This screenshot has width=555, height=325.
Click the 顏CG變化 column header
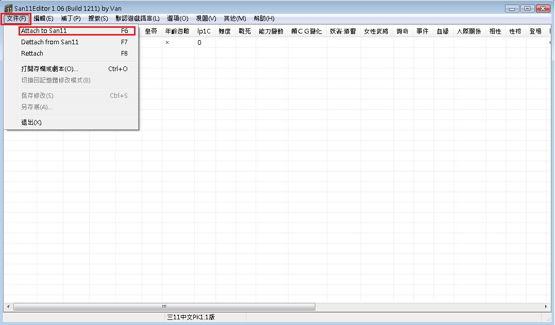click(307, 31)
